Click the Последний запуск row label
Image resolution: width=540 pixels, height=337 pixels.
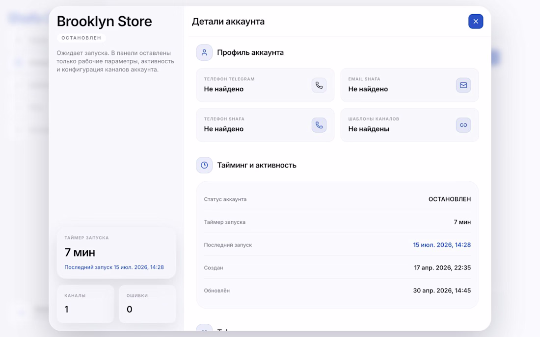coord(228,245)
